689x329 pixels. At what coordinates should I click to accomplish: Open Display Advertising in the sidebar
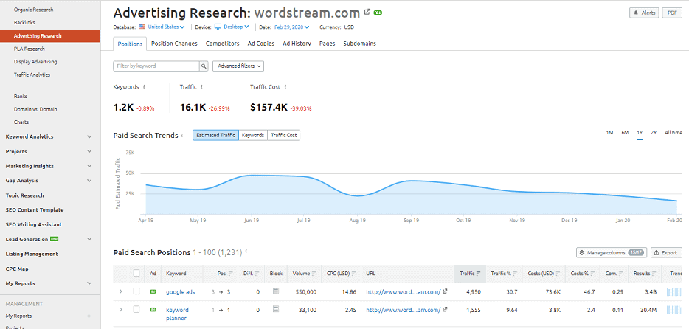[35, 62]
